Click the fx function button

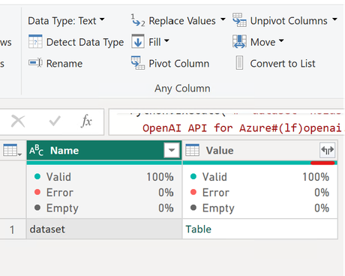(86, 121)
